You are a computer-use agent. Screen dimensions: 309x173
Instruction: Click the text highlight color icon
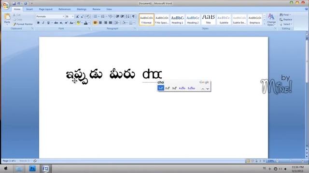point(78,23)
